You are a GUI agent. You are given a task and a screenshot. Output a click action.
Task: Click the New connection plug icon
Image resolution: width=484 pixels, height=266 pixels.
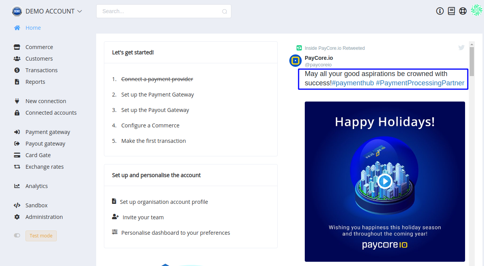pos(17,101)
